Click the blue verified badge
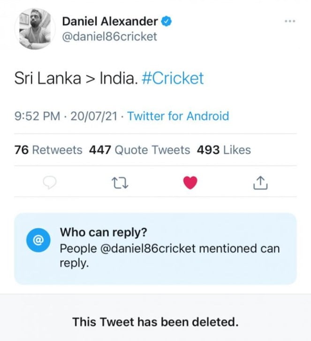311x341 pixels. pos(167,21)
